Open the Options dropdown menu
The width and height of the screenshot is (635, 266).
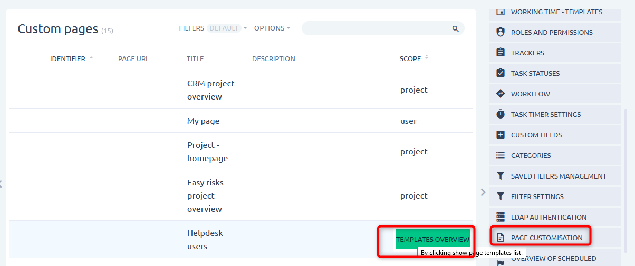pos(272,28)
